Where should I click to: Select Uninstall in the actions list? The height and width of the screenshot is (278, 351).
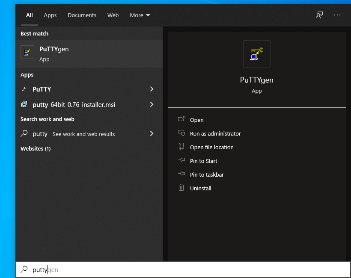tap(200, 189)
